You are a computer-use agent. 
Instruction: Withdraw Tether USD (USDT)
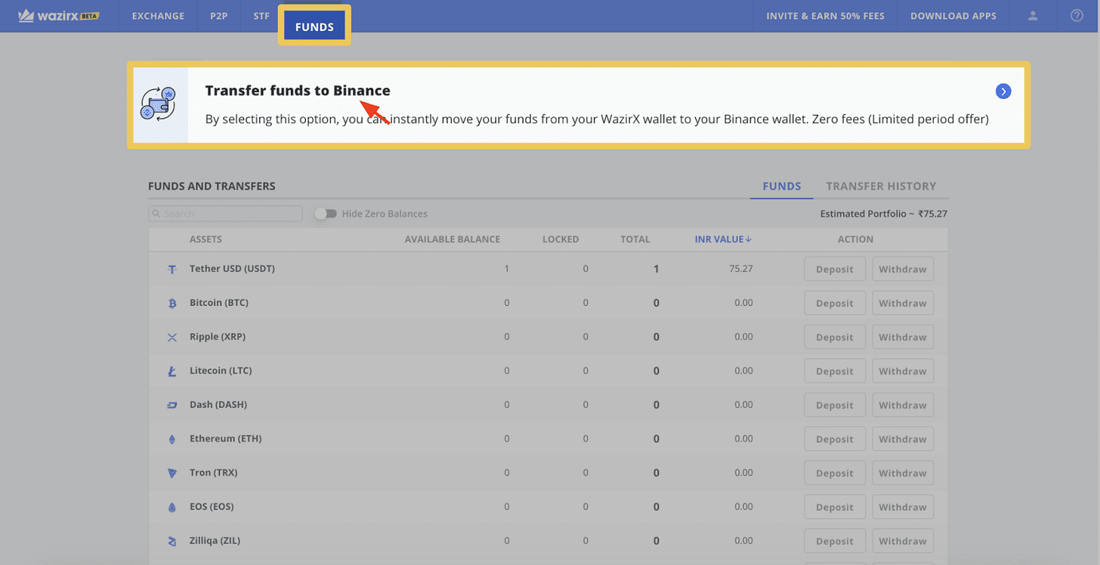coord(903,270)
